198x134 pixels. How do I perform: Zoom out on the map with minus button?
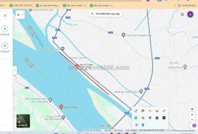point(192,119)
